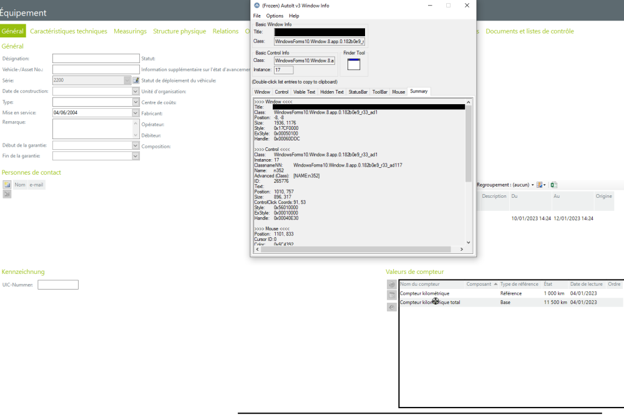624x420 pixels.
Task: Expand the Date de construction dropdown
Action: (x=135, y=91)
